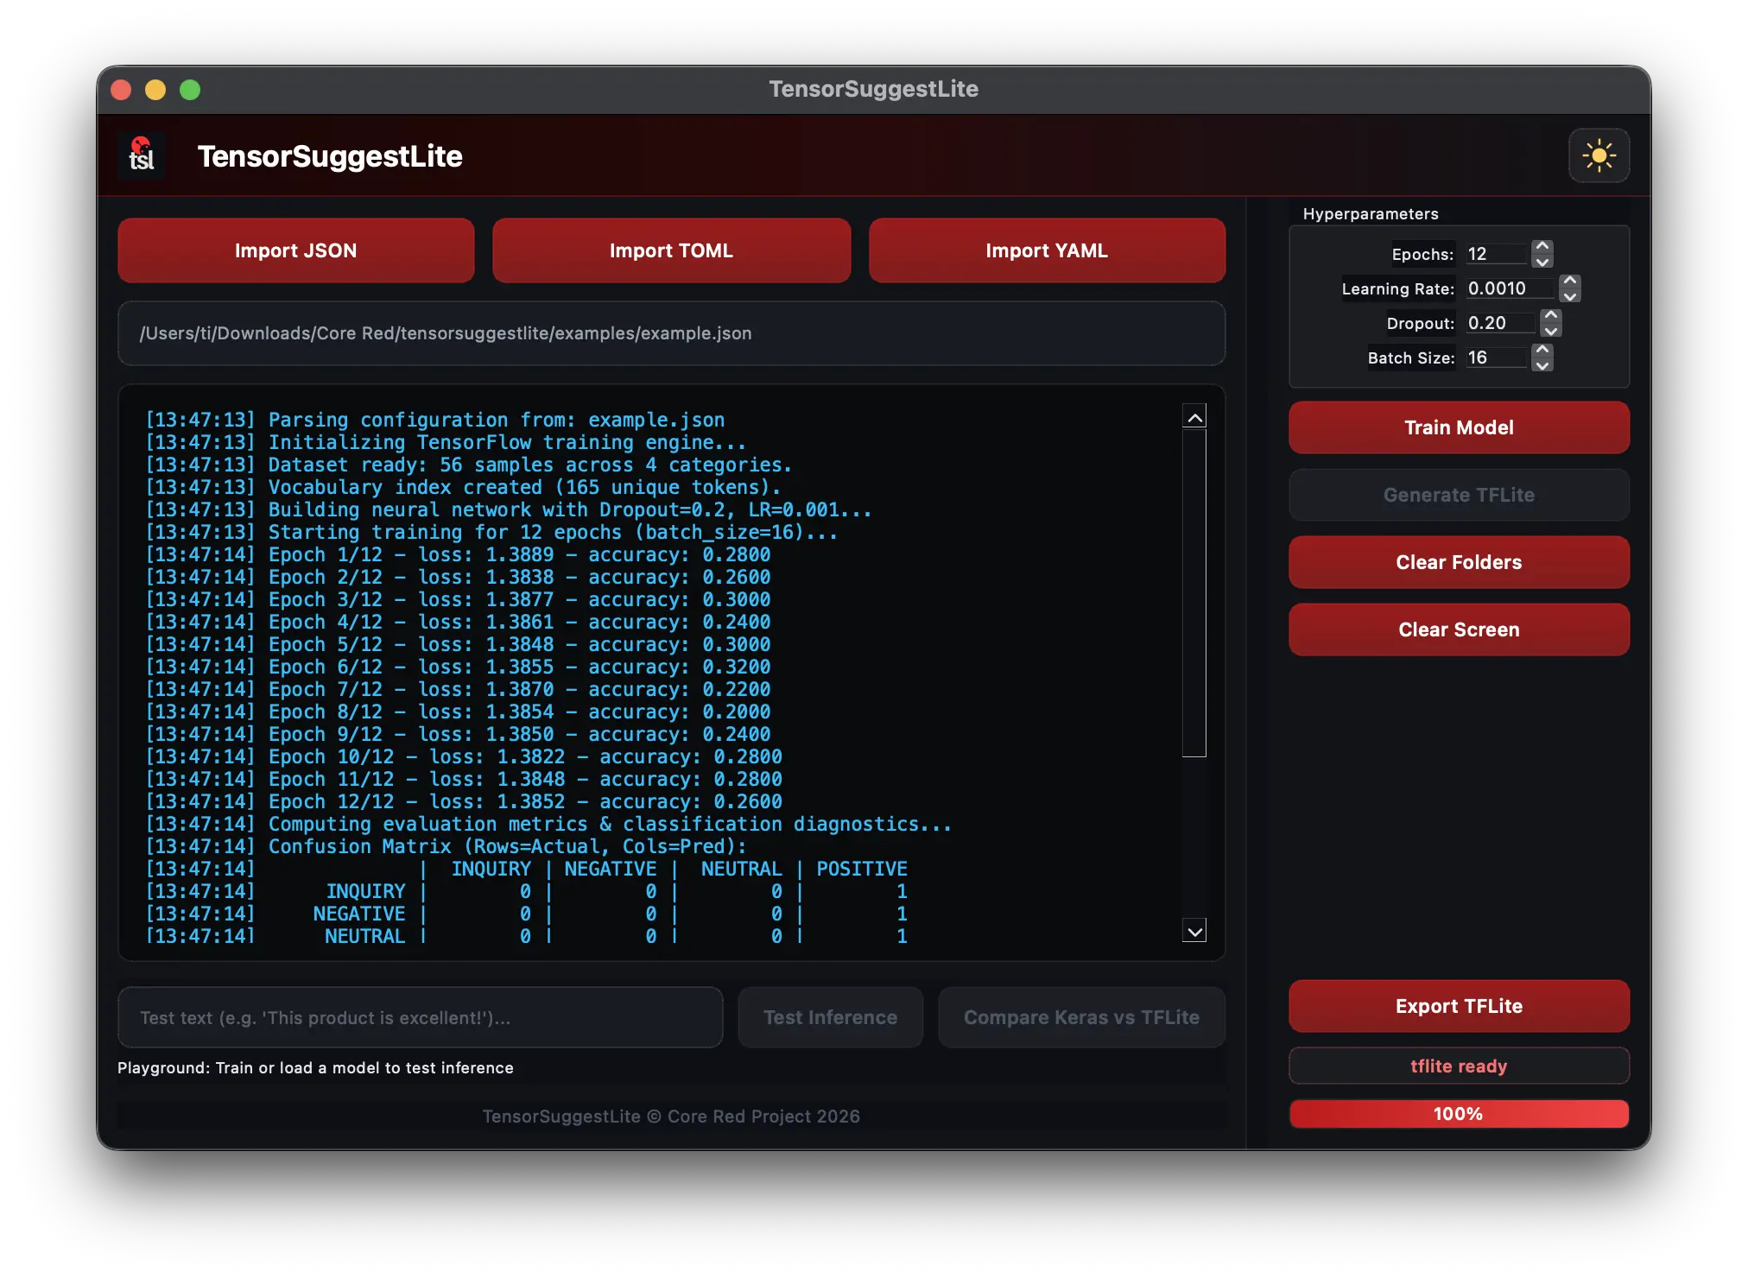The height and width of the screenshot is (1278, 1748).
Task: Decrease Batch Size with down arrow
Action: (1542, 364)
